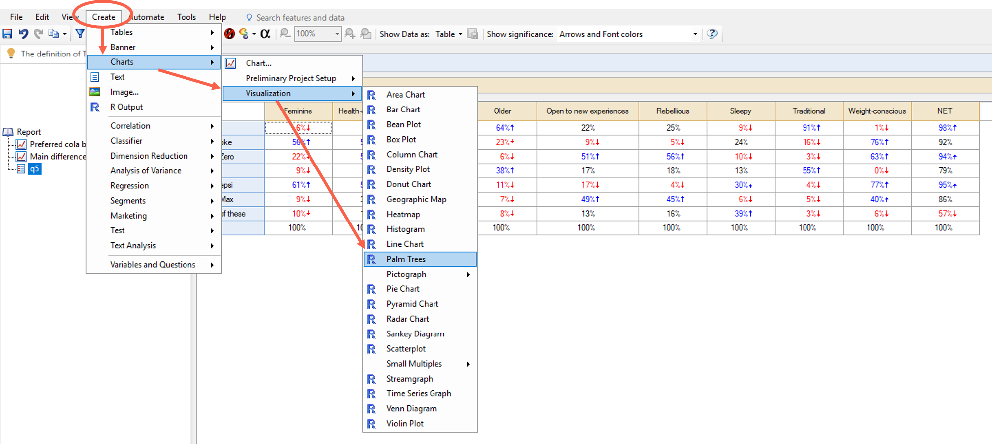Screen dimensions: 992x444
Task: Click the Copy icon in toolbar
Action: click(x=53, y=34)
